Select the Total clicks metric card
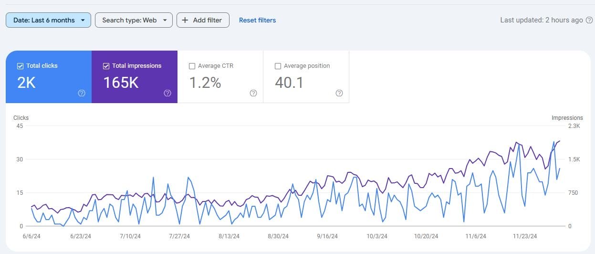Image resolution: width=595 pixels, height=254 pixels. tap(48, 76)
